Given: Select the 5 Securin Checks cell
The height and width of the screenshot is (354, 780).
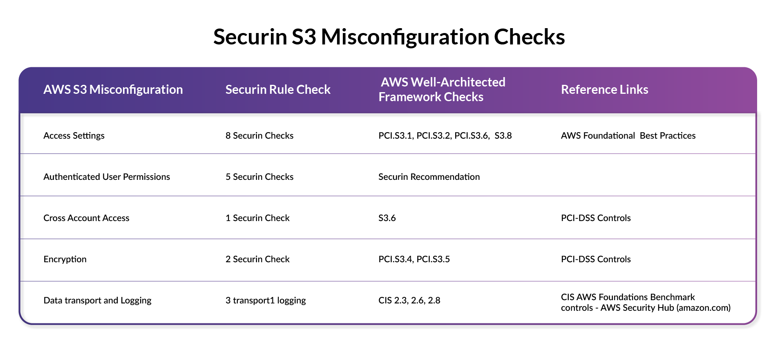Looking at the screenshot, I should click(259, 177).
